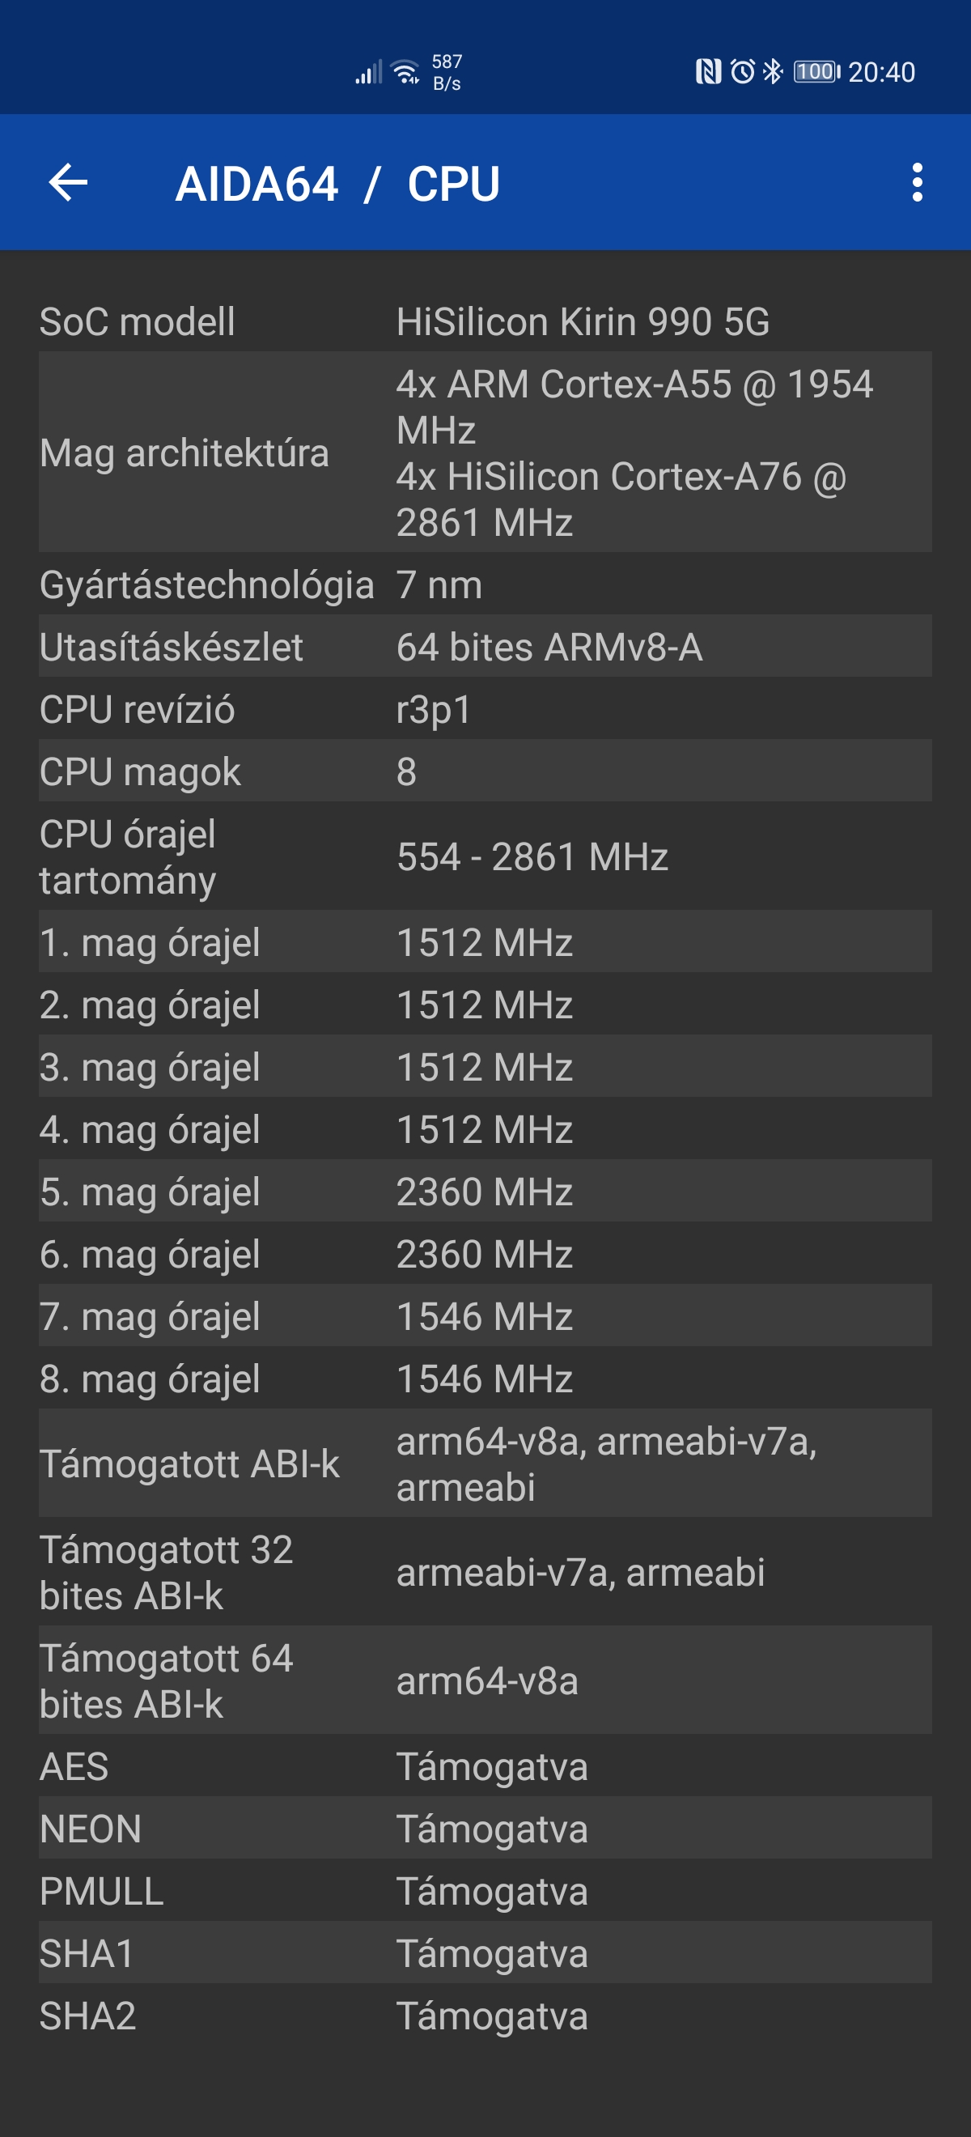Tap the CPU órajel tartomány row

coord(485,857)
